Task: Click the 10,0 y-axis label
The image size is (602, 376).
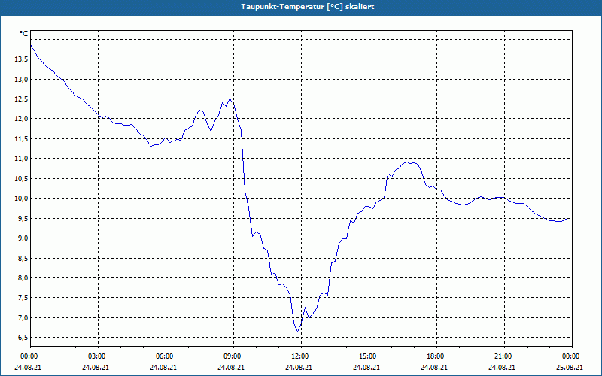Action: tap(21, 199)
